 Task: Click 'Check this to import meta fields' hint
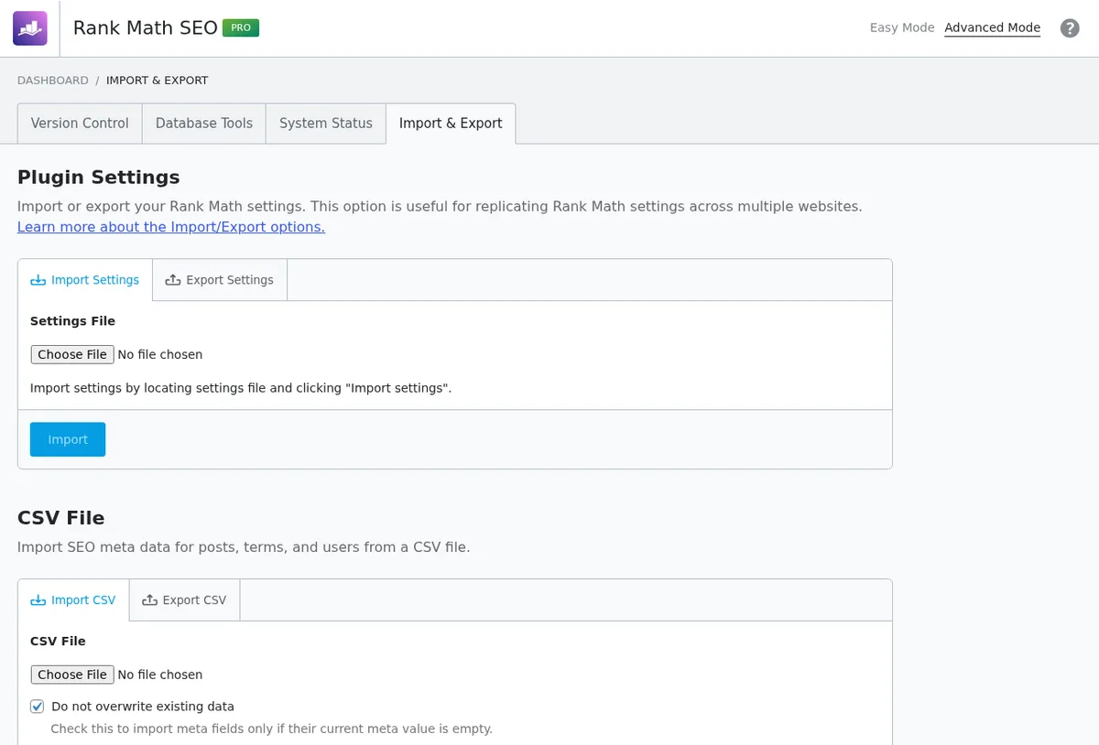272,729
